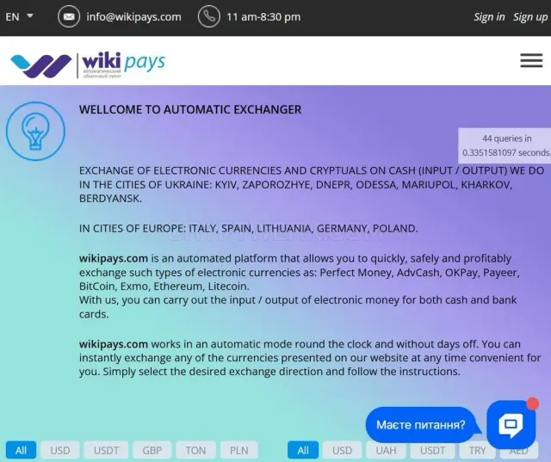Click the phone handset icon
The height and width of the screenshot is (462, 551).
209,16
